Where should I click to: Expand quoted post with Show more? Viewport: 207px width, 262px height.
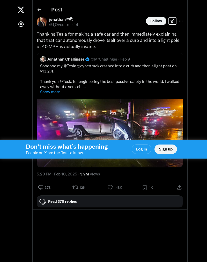pos(50,92)
